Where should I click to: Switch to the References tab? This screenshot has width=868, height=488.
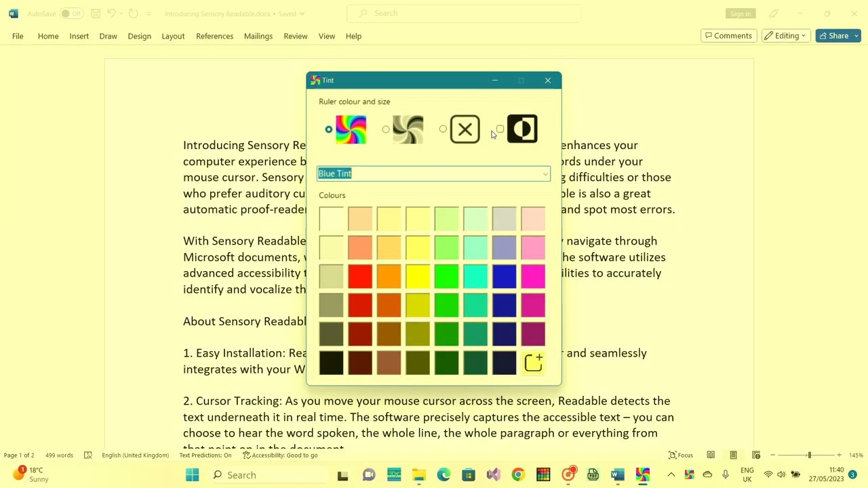[x=214, y=36]
